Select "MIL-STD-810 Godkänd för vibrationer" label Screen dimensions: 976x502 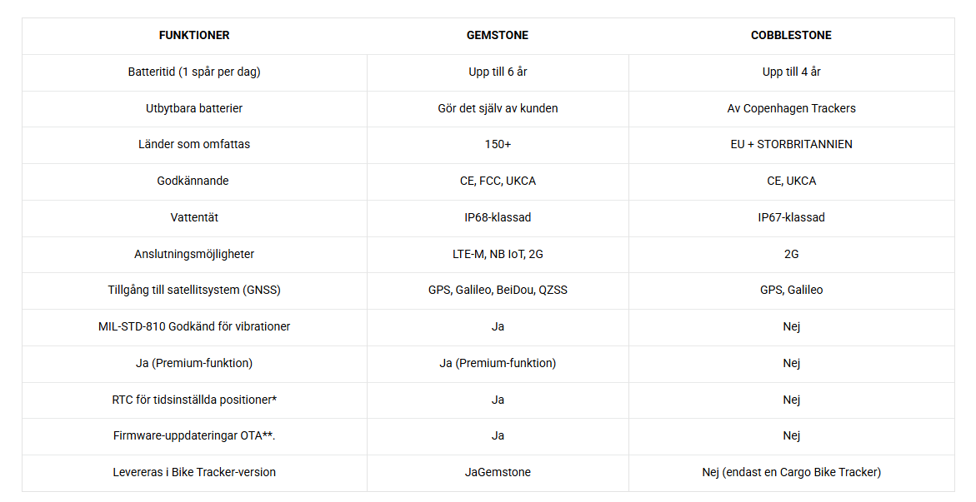point(194,326)
